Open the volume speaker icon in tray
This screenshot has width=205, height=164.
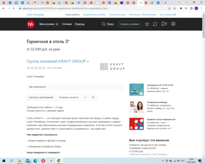tap(178, 161)
